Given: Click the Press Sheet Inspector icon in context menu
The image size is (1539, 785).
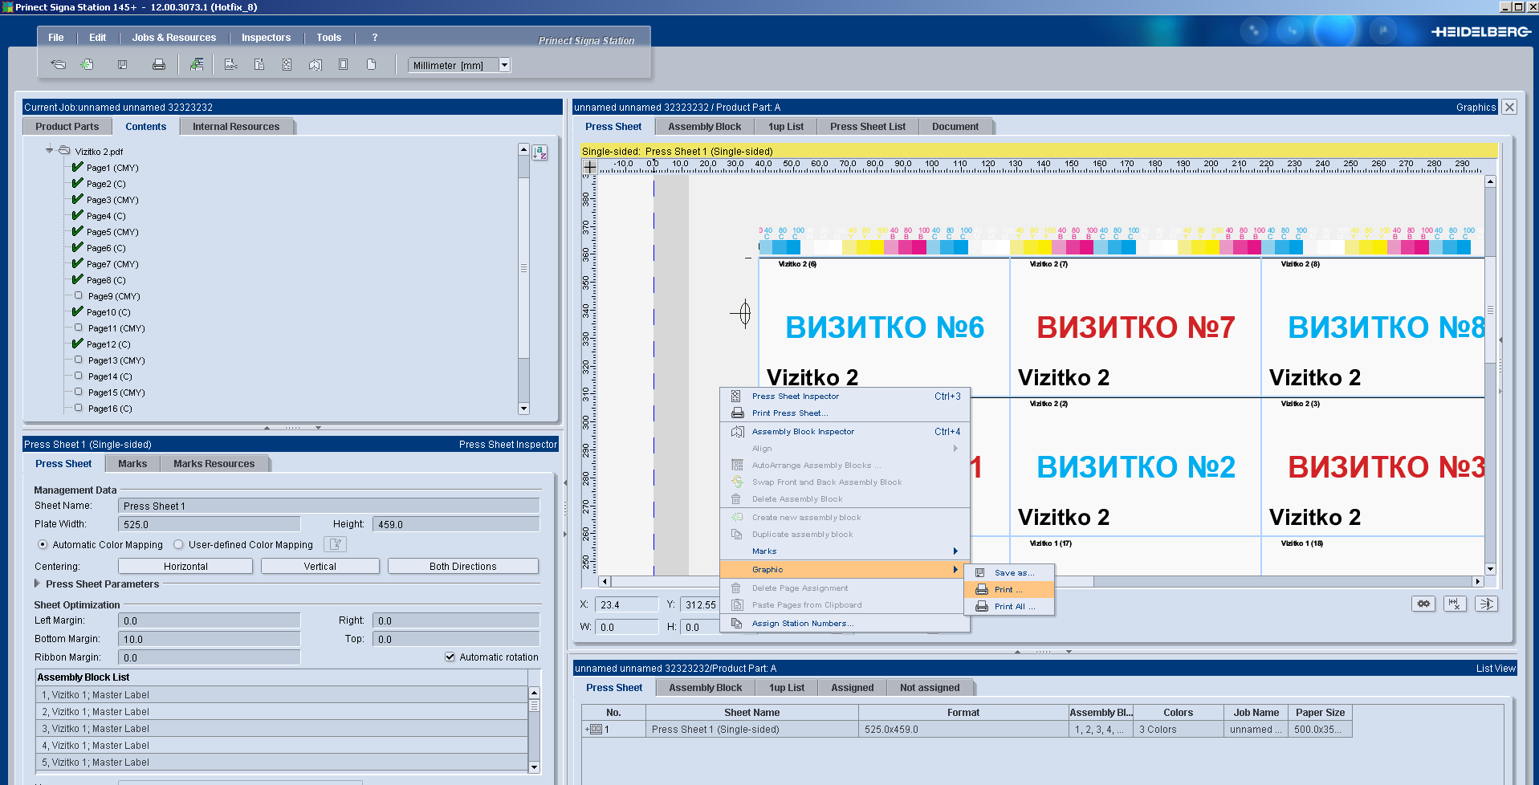Looking at the screenshot, I should pos(735,396).
